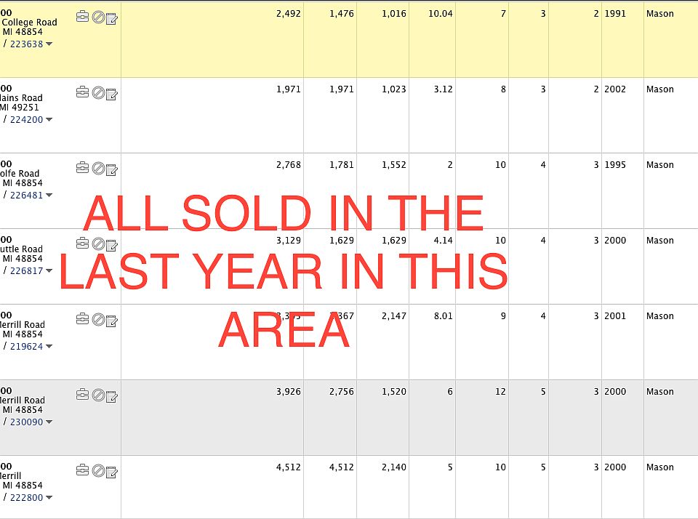Open the dropdown arrow beside 224200
The width and height of the screenshot is (698, 519).
[49, 120]
